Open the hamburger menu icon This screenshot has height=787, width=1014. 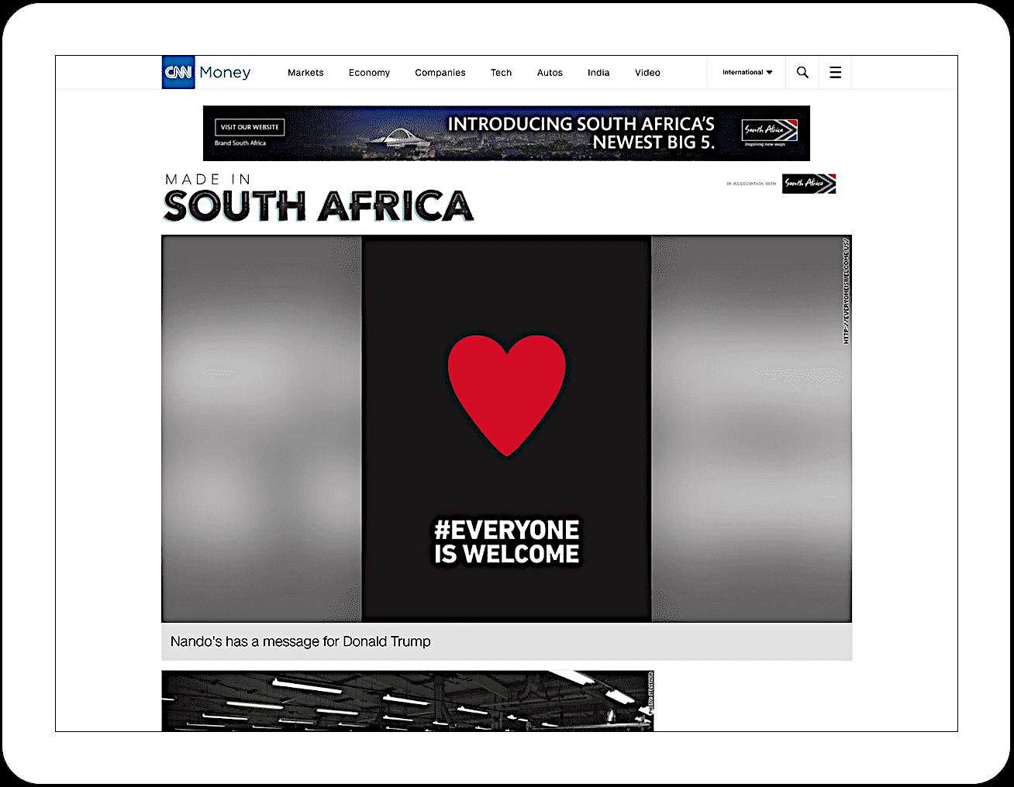[x=835, y=72]
